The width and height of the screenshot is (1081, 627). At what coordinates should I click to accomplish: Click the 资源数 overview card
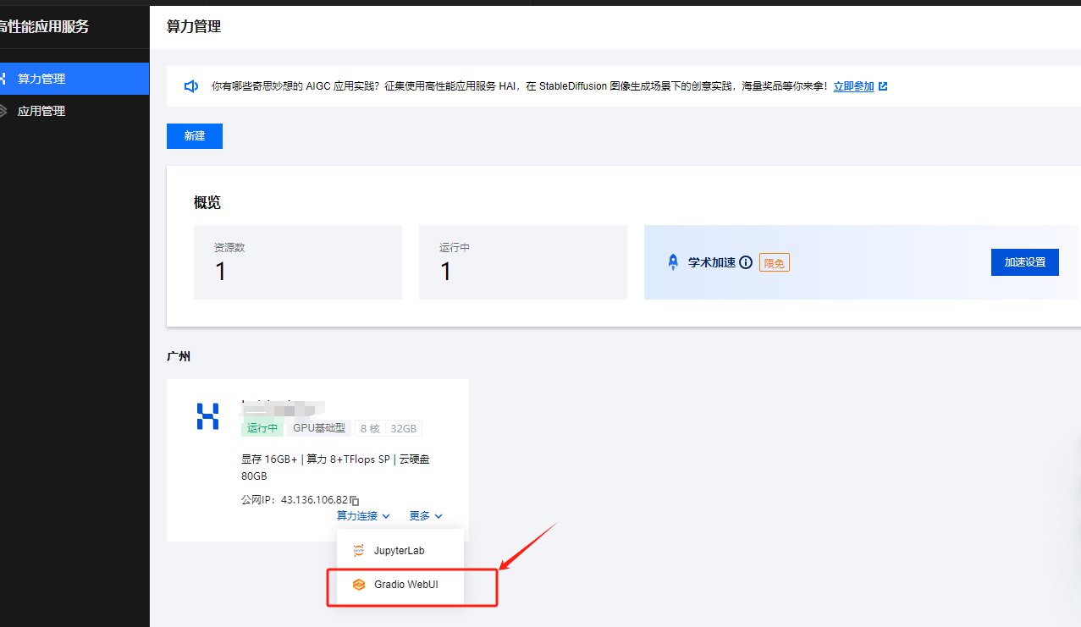pyautogui.click(x=298, y=262)
